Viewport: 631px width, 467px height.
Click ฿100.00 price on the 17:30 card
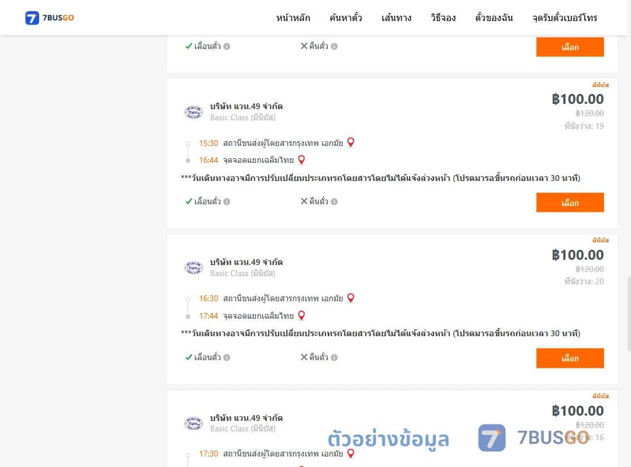coord(577,411)
